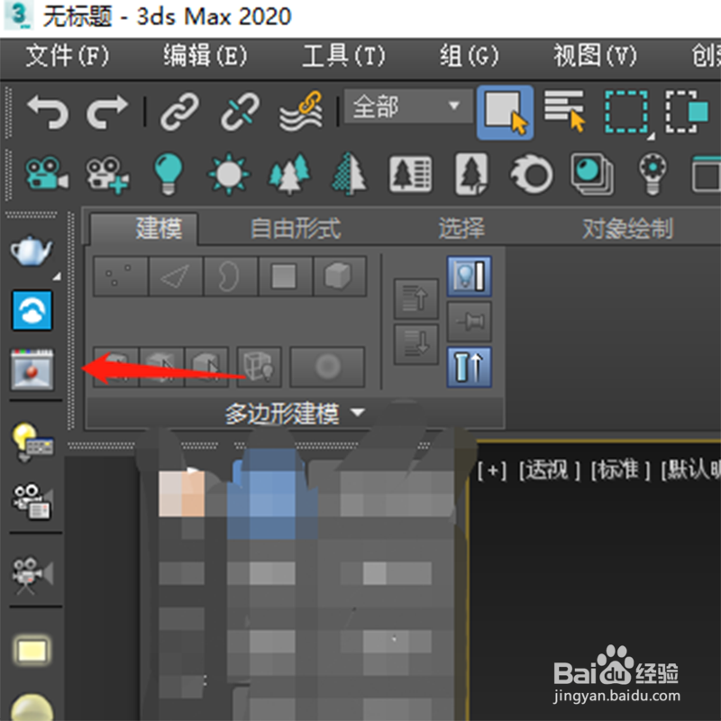Click the single checkered tree icon

pos(350,174)
